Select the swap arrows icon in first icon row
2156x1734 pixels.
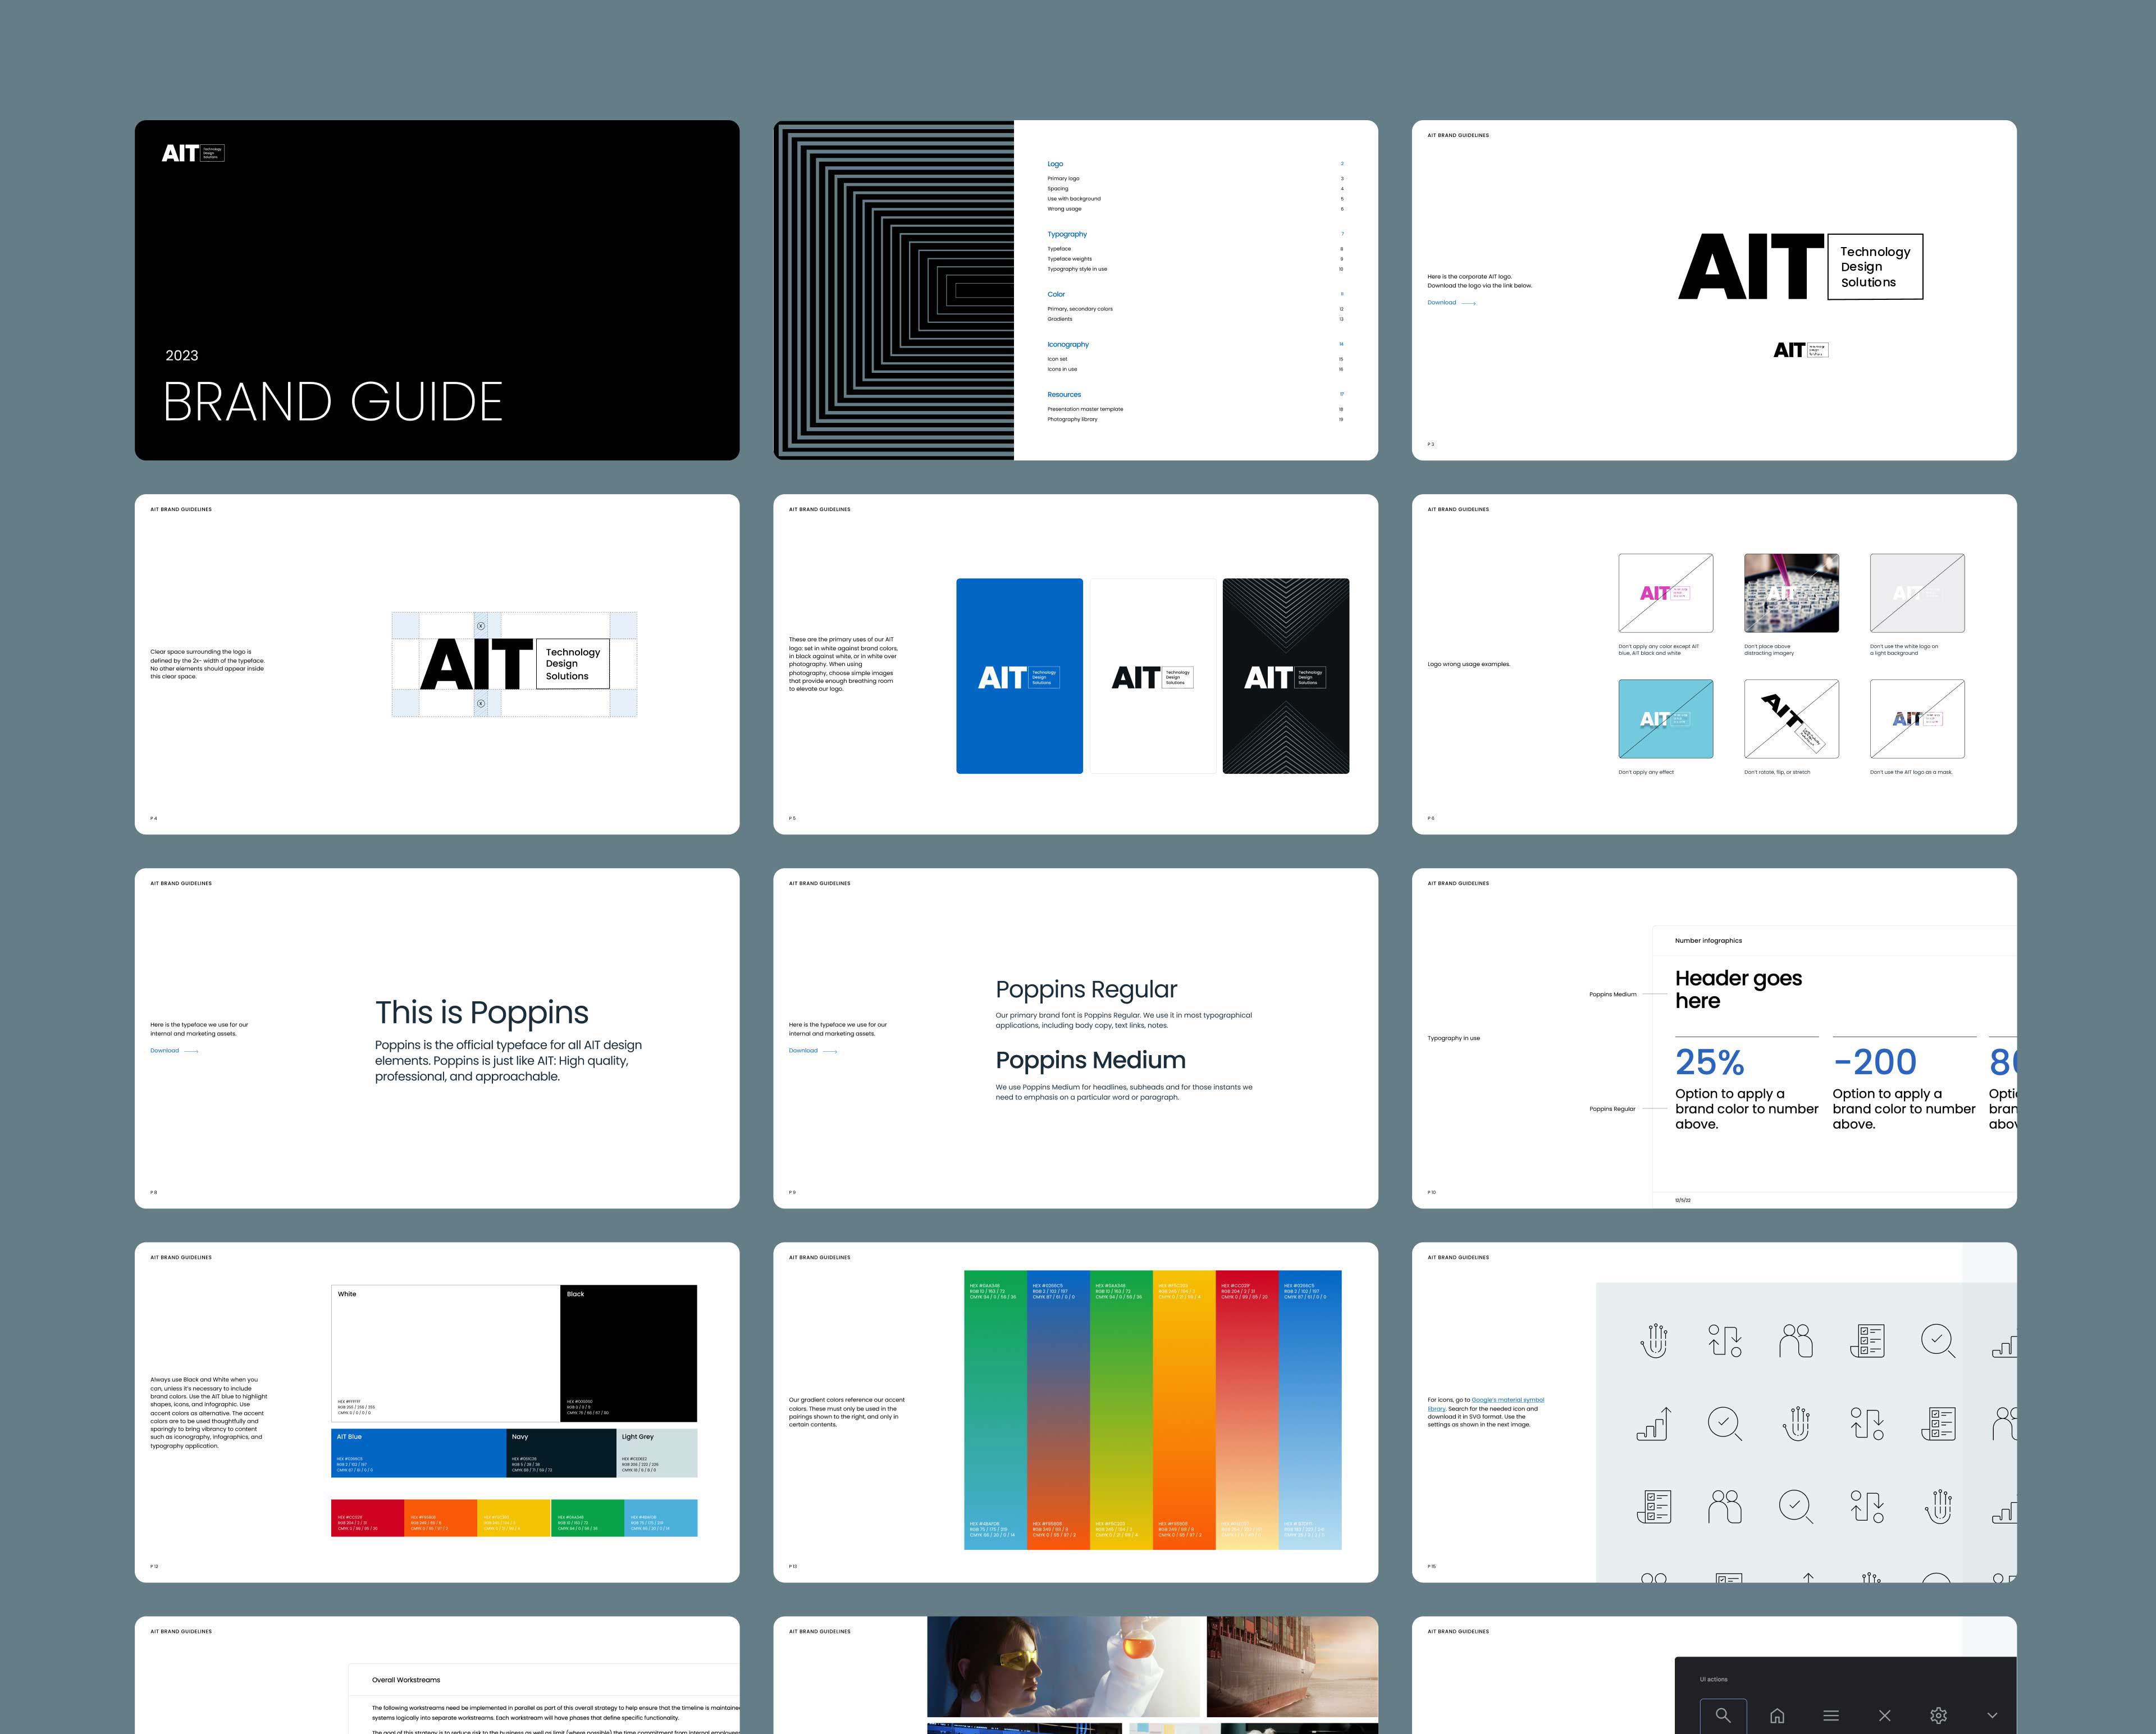1725,1340
